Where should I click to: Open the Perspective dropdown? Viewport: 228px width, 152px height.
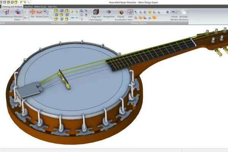coord(109,15)
